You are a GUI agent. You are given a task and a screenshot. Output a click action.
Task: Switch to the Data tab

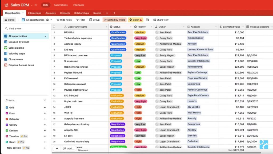click(x=46, y=5)
